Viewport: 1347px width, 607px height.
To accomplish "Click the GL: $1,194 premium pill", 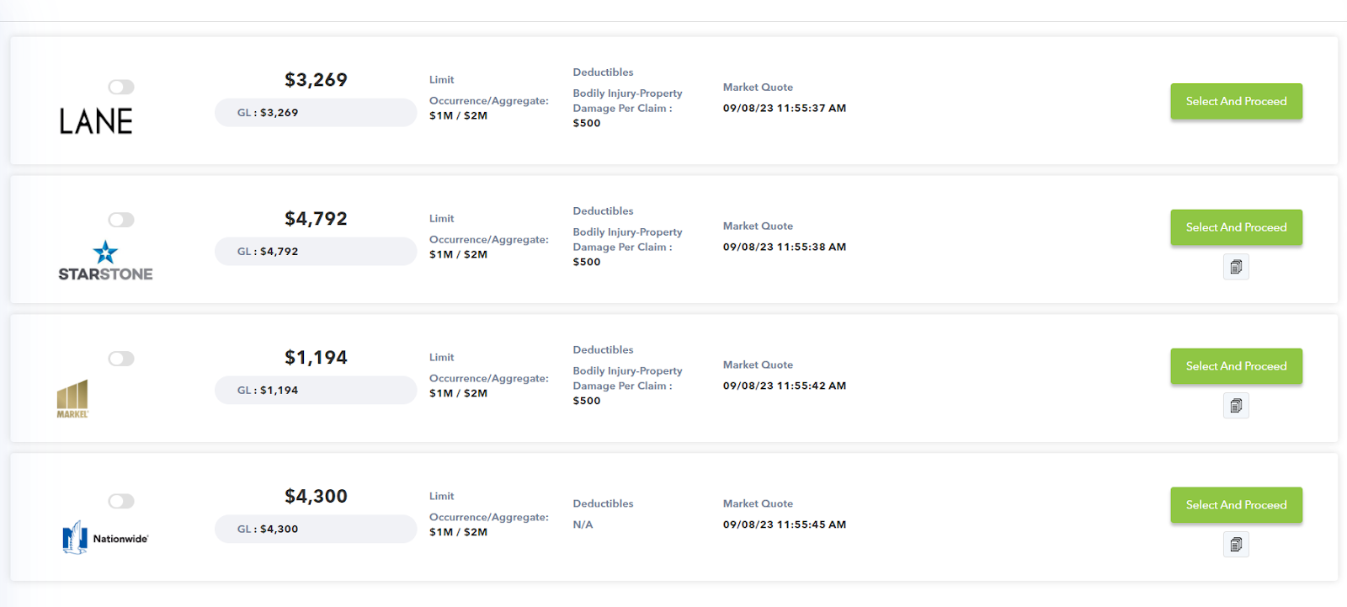I will coord(315,391).
